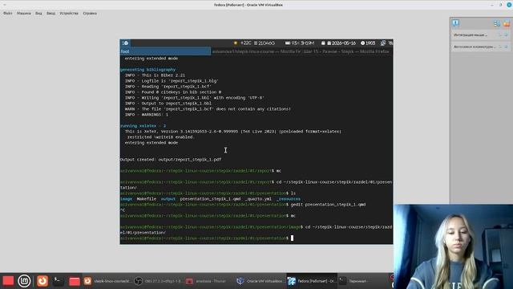Click the 1903 clock indicator
The height and width of the screenshot is (289, 513).
[368, 43]
